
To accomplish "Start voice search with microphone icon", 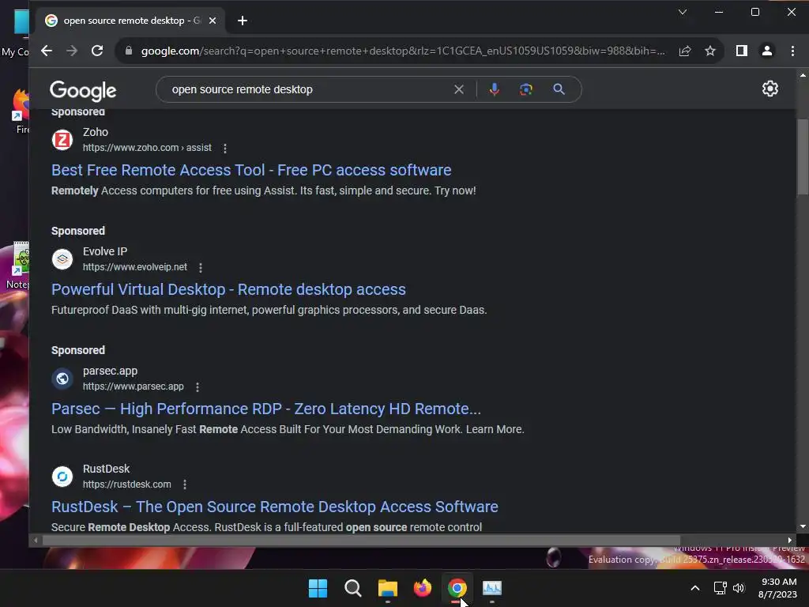I will (495, 89).
